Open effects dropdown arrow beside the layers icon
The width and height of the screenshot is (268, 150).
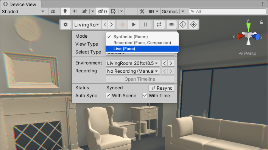93,11
